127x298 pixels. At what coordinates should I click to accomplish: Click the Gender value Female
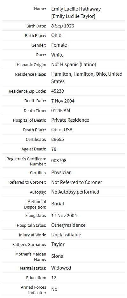point(59,45)
